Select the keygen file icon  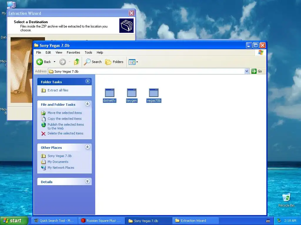tap(132, 93)
